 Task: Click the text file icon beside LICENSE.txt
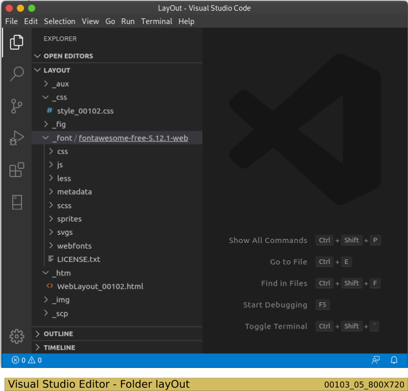50,259
